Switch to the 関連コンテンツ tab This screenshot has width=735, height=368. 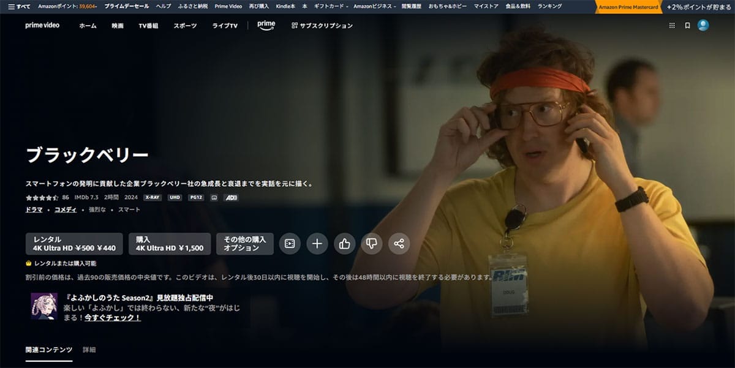(x=48, y=350)
